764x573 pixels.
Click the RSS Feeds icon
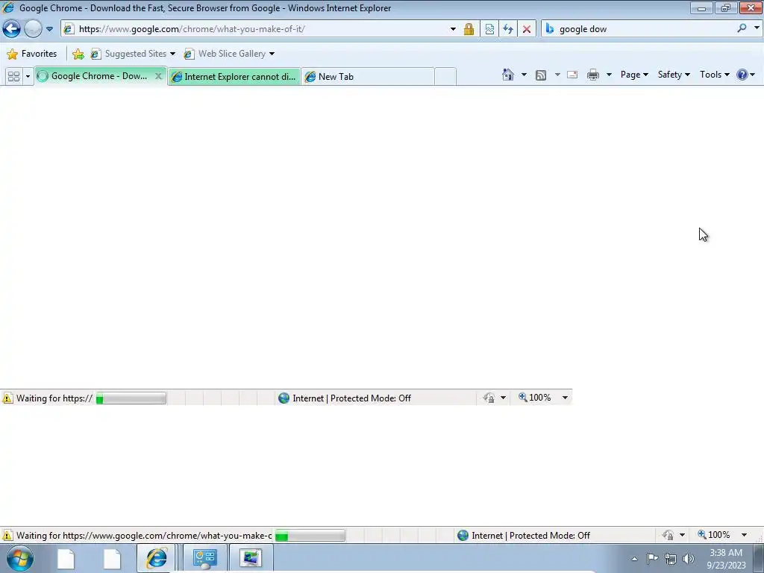[x=541, y=75]
